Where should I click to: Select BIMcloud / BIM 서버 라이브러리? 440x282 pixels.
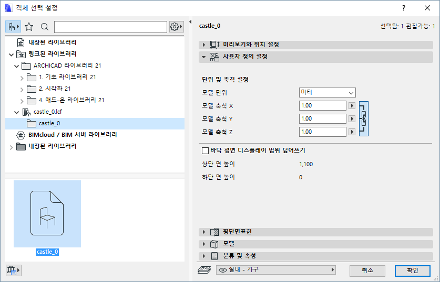(x=73, y=135)
